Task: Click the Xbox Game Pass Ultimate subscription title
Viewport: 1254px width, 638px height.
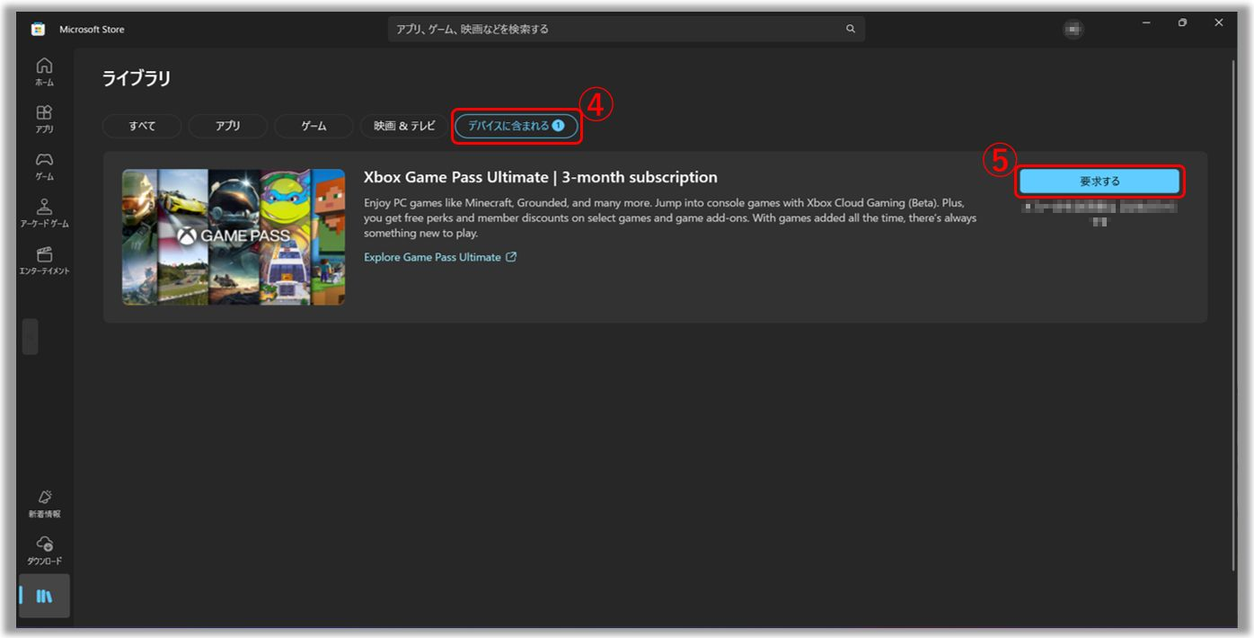Action: (x=541, y=177)
